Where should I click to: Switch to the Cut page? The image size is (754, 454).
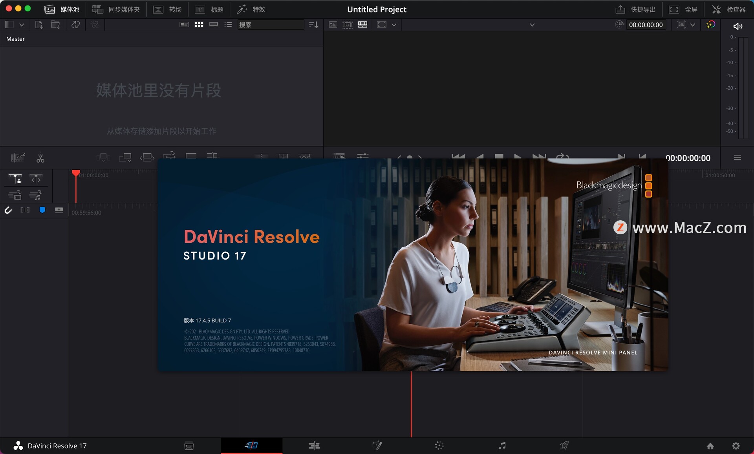pos(251,445)
